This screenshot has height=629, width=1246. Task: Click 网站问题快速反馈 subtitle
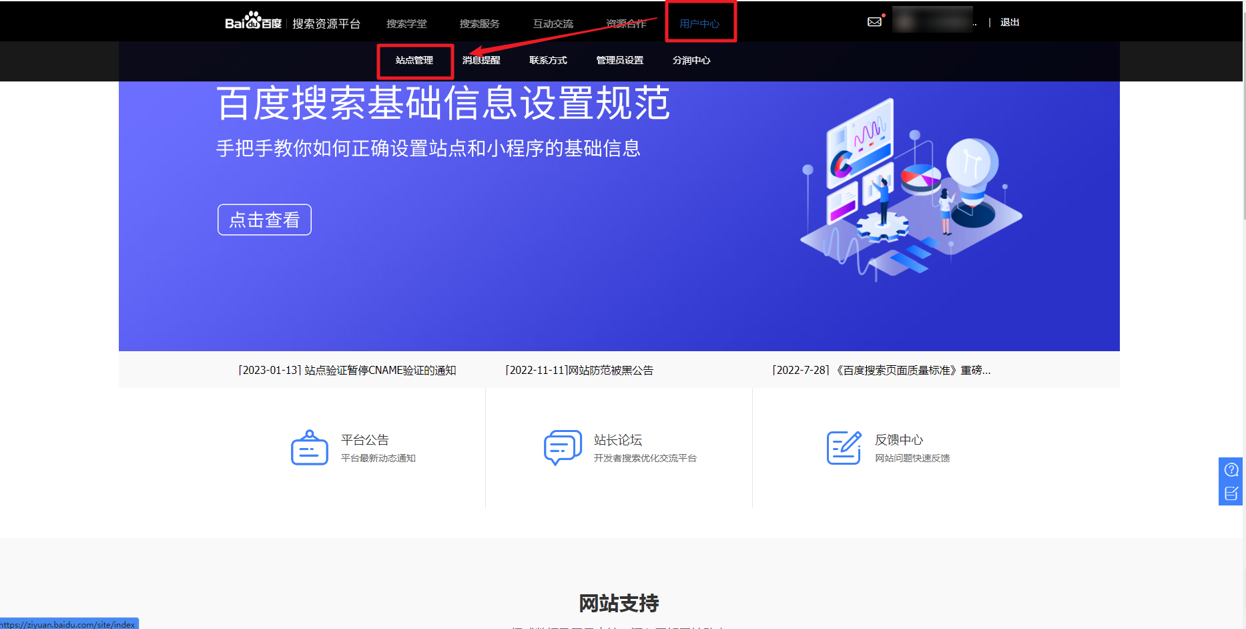tap(912, 458)
